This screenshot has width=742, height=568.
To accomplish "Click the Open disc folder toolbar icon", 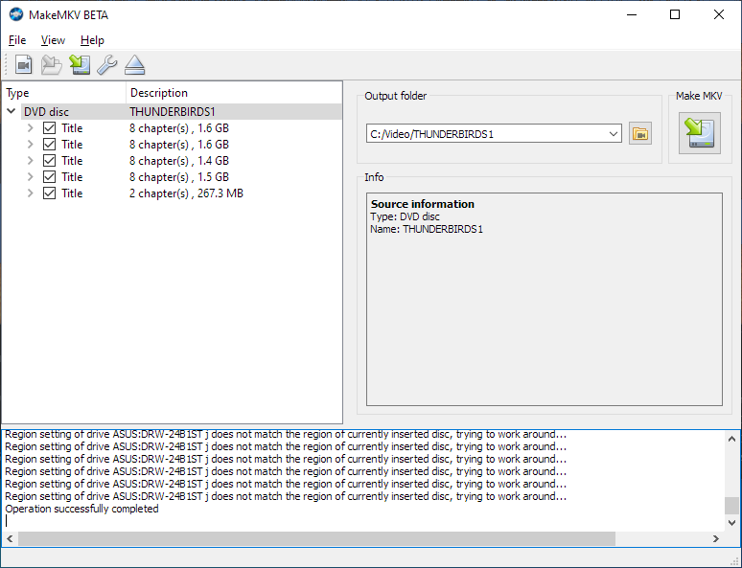I will (51, 64).
